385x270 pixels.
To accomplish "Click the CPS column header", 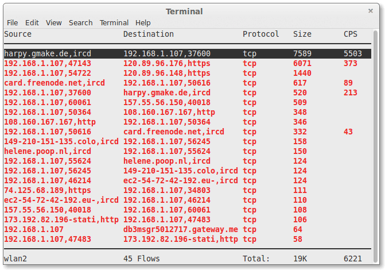I will (x=350, y=34).
